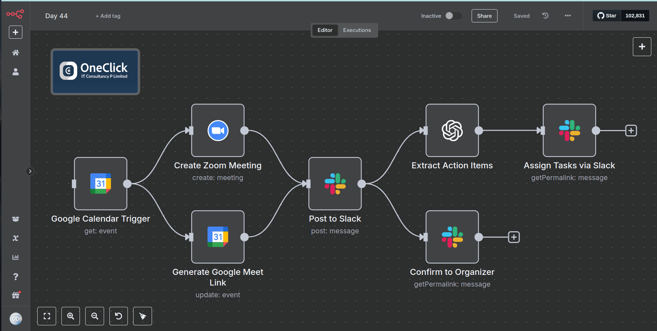The height and width of the screenshot is (331, 657).
Task: Click the Saved status label
Action: tap(521, 16)
